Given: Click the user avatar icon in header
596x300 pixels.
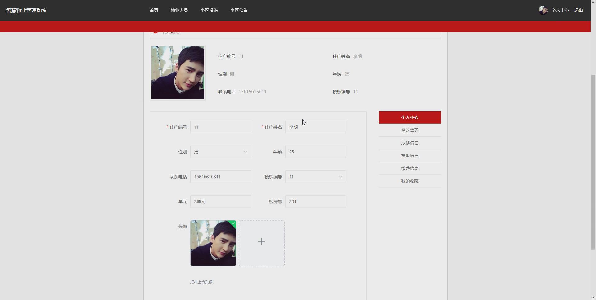Looking at the screenshot, I should point(543,10).
